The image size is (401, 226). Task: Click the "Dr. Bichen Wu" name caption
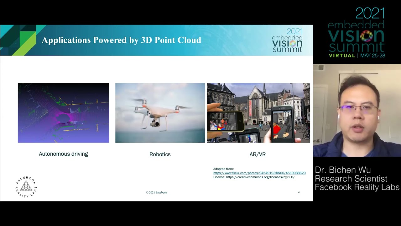[x=343, y=170]
